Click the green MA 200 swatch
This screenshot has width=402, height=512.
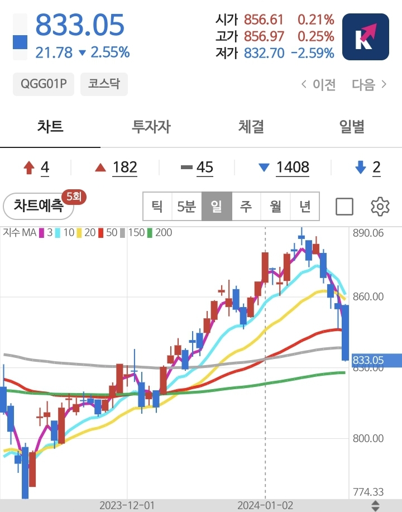pyautogui.click(x=150, y=233)
